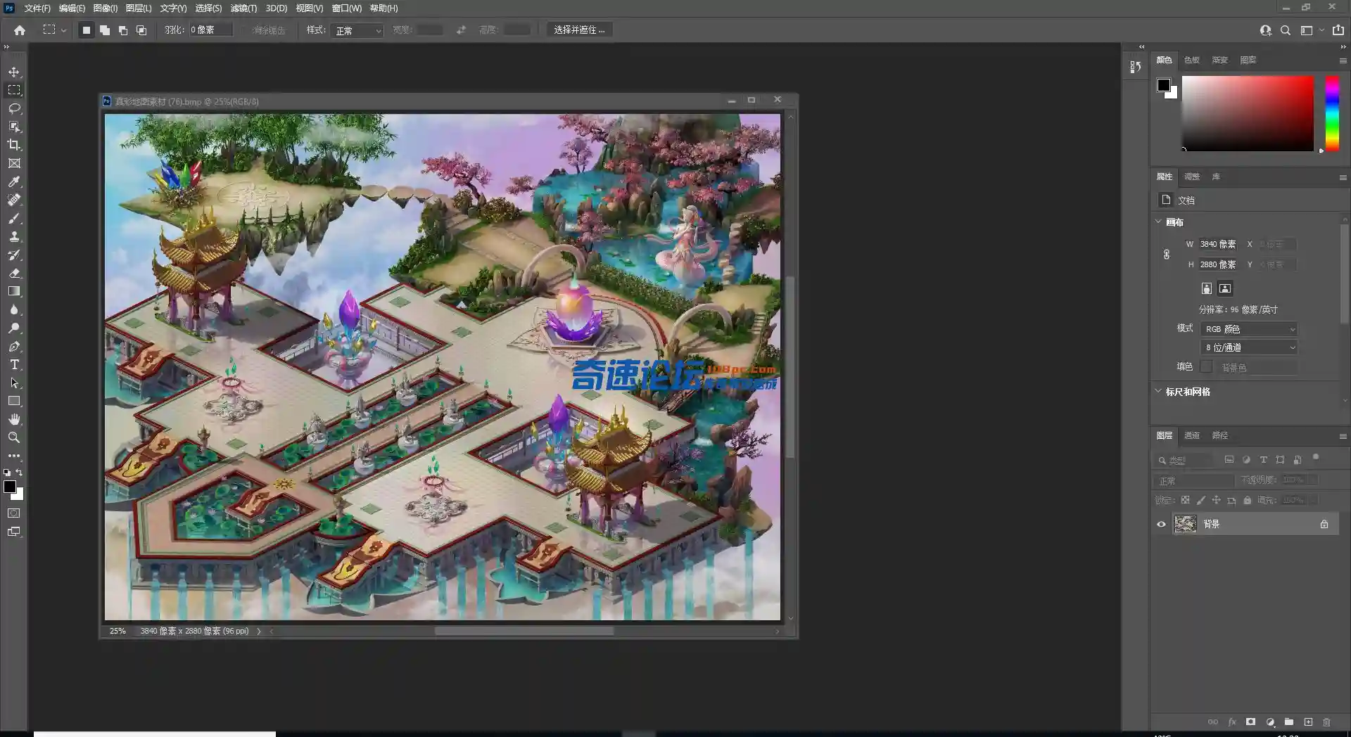Open the RGB 颜色 mode dropdown
Image resolution: width=1351 pixels, height=737 pixels.
[x=1249, y=329]
